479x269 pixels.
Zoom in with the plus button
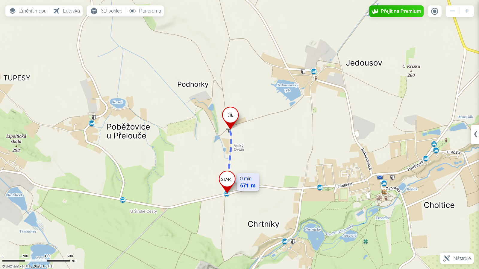(467, 11)
